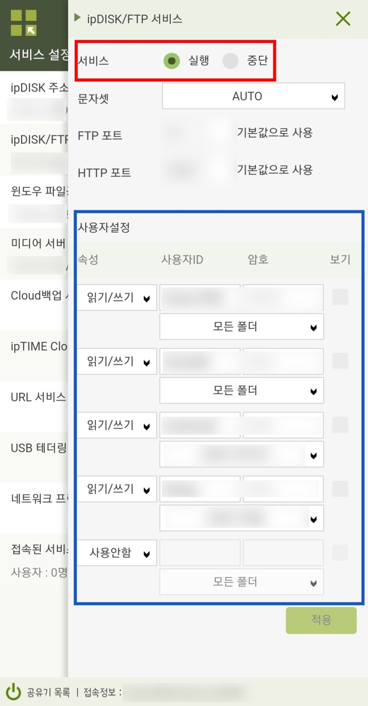Open the first 읽기/쓰기 permission dropdown
The image size is (368, 706).
pos(116,298)
